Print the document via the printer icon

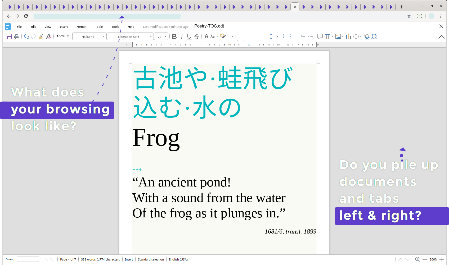17,36
